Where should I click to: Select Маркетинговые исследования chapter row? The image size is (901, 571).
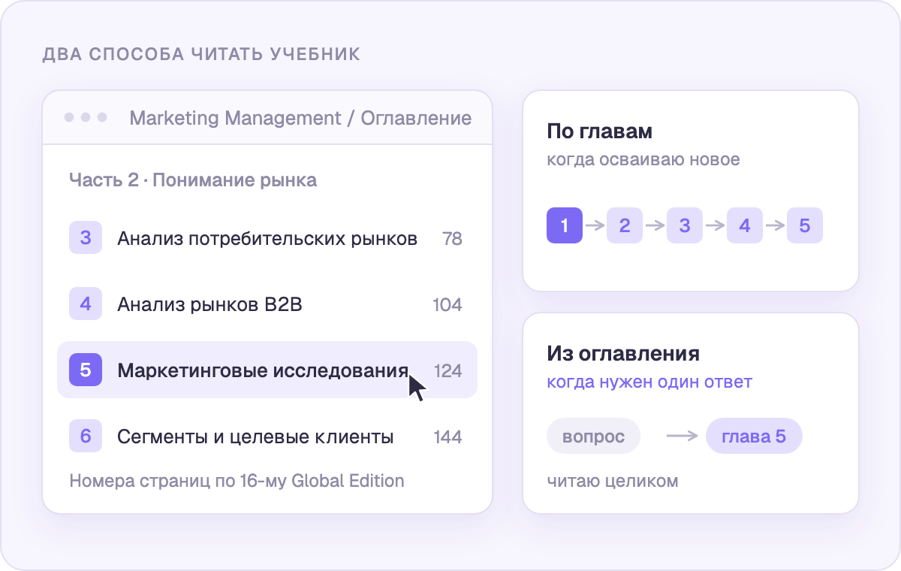click(x=267, y=370)
